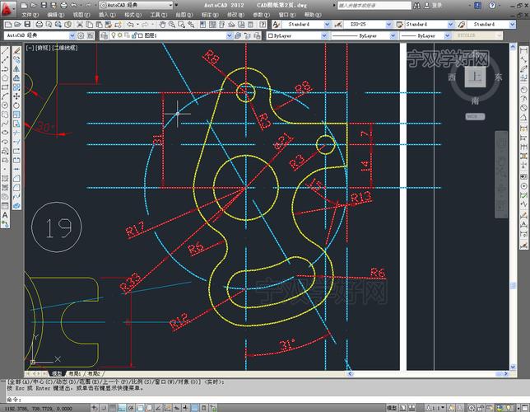Switch to the 布局1 layout tab
Image resolution: width=530 pixels, height=412 pixels.
pos(75,373)
